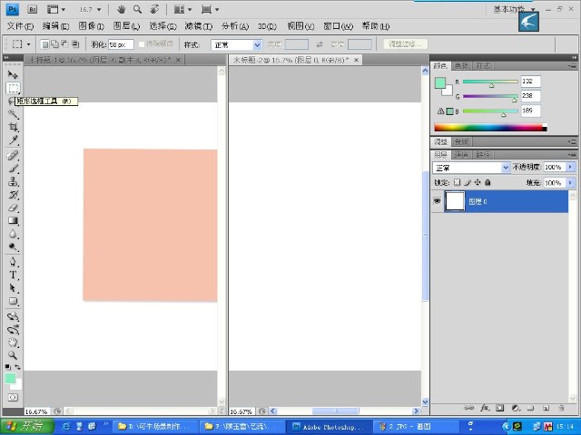Open Adobe Photoshop taskbar button
581x435 pixels.
[327, 427]
